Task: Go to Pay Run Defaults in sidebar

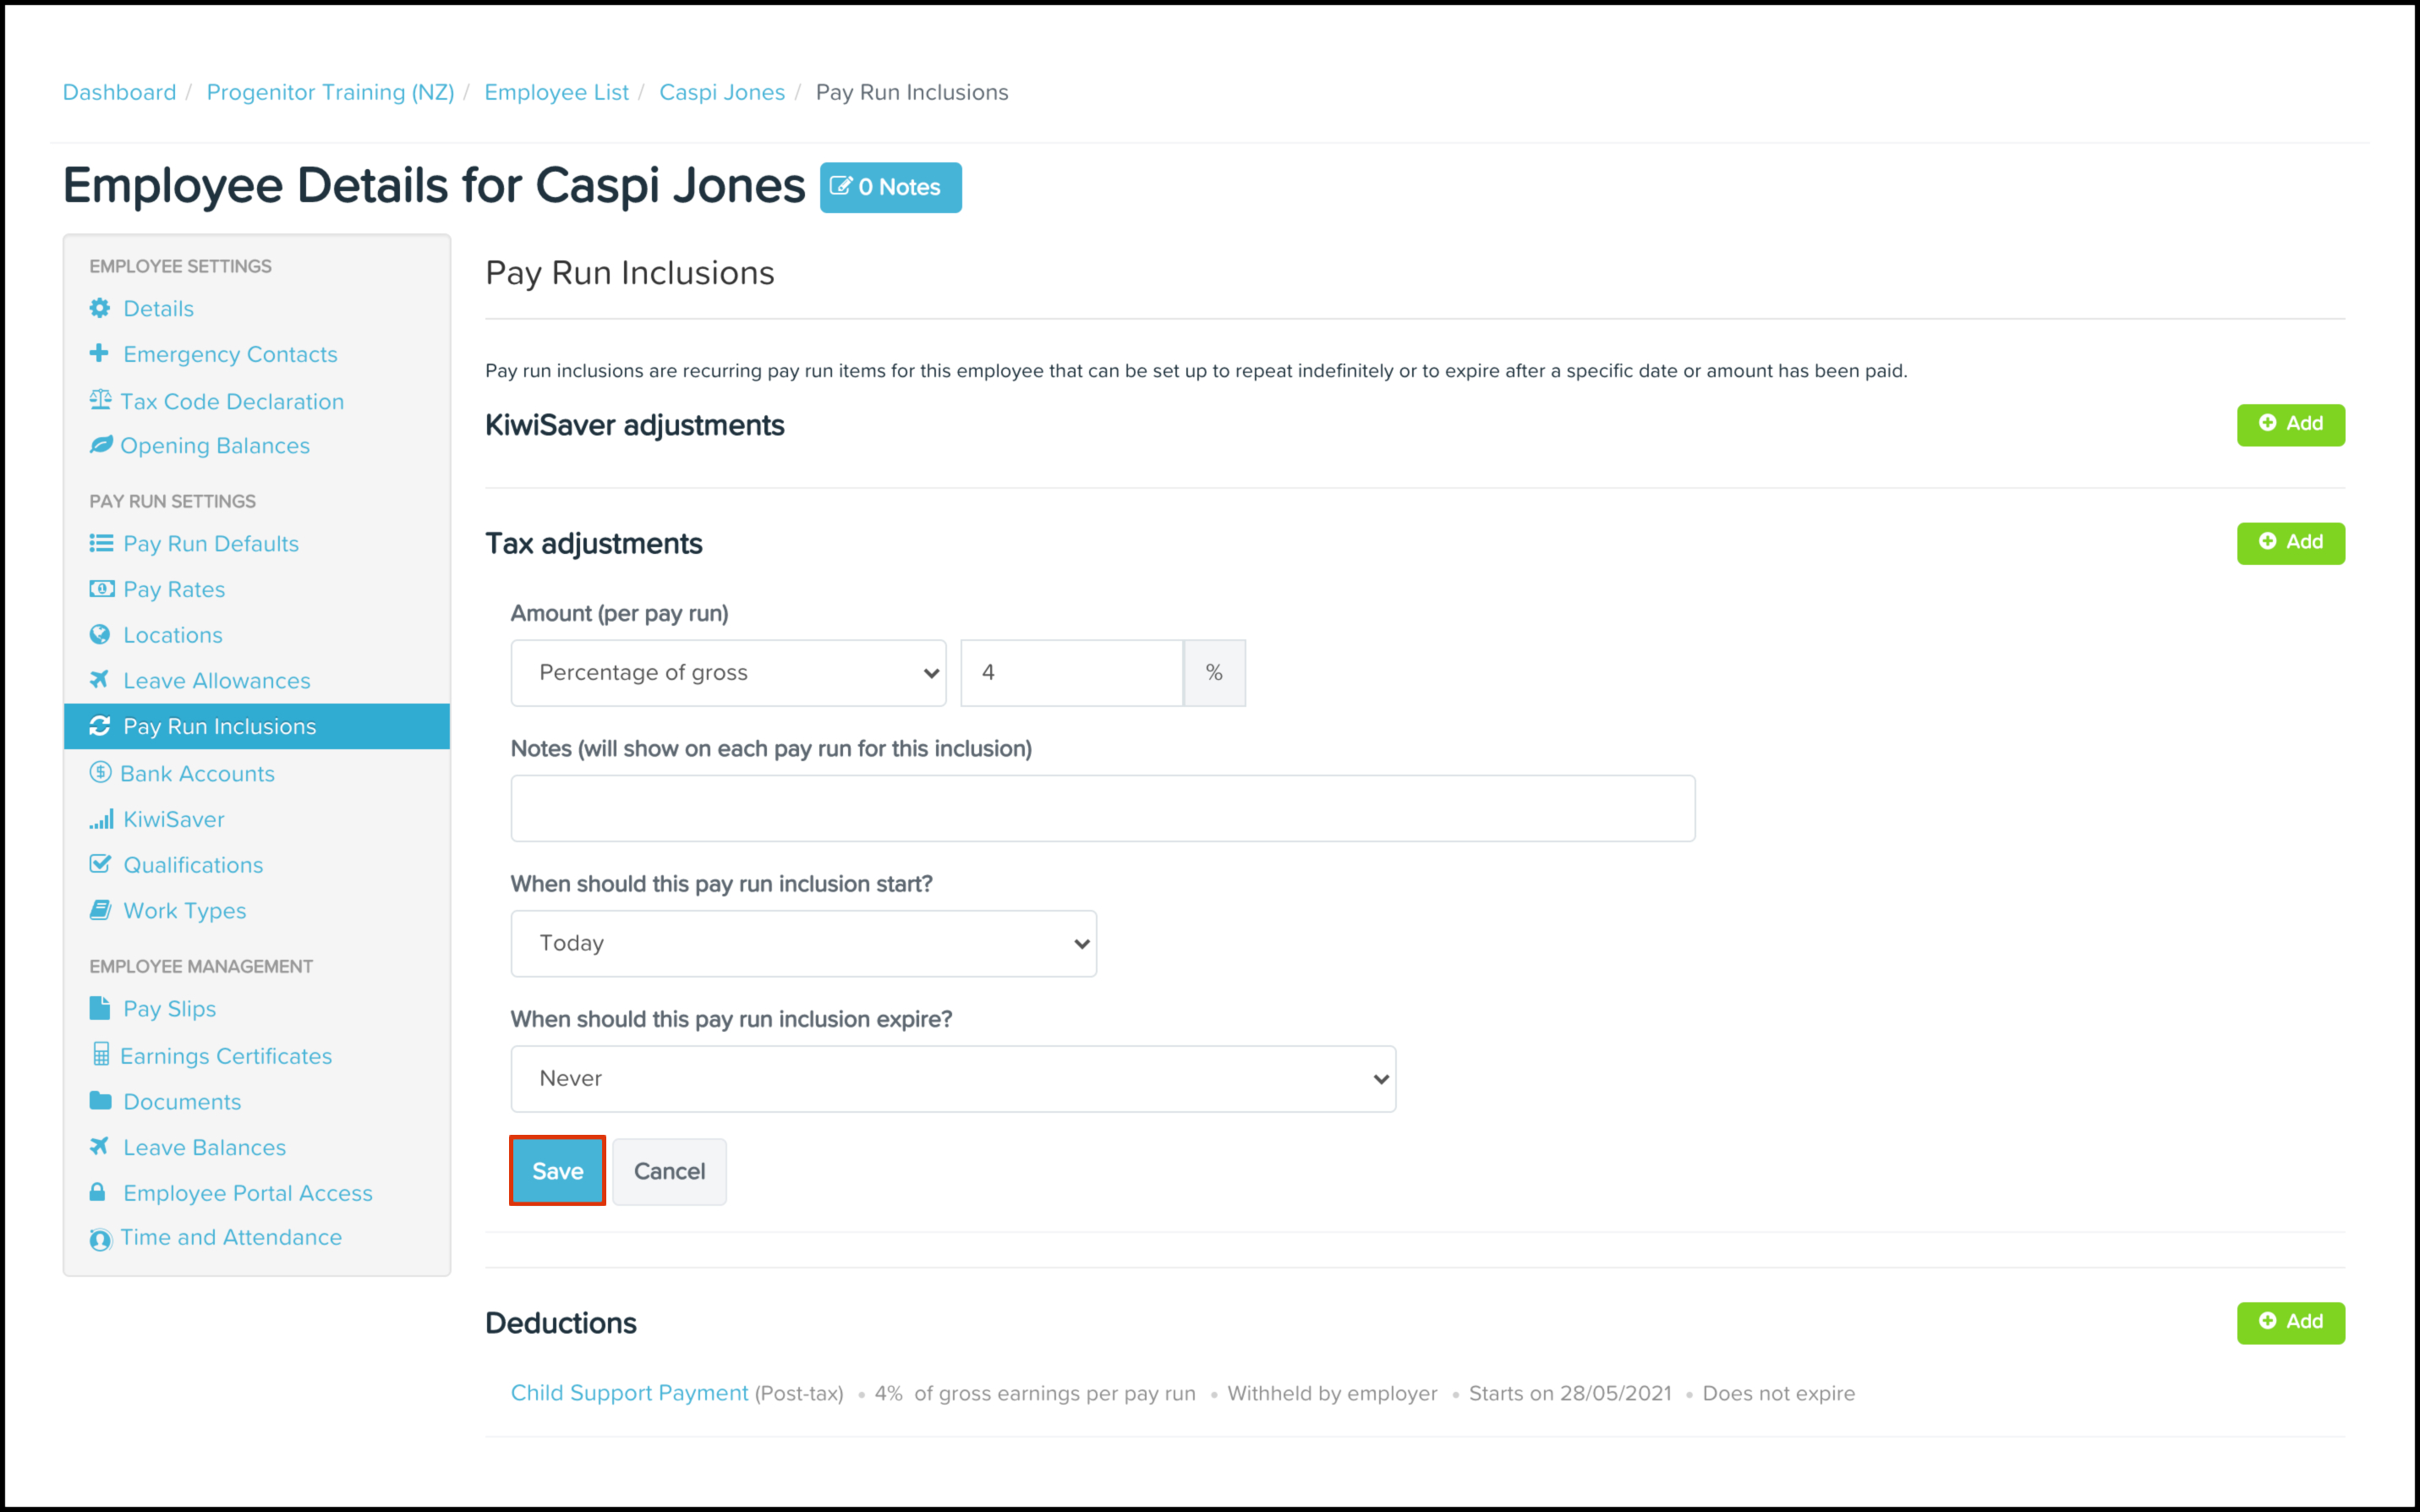Action: coord(211,544)
